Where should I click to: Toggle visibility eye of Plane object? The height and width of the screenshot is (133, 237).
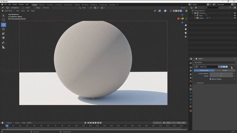[x=235, y=16]
